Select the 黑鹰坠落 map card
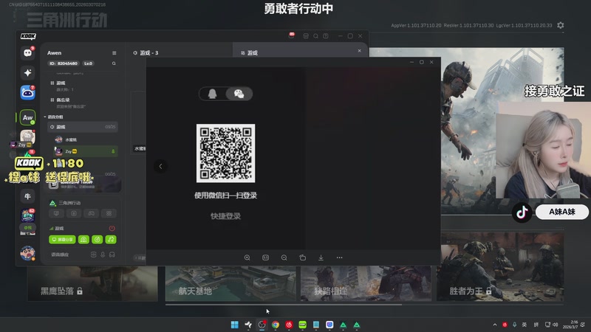The width and height of the screenshot is (591, 332). coord(93,284)
